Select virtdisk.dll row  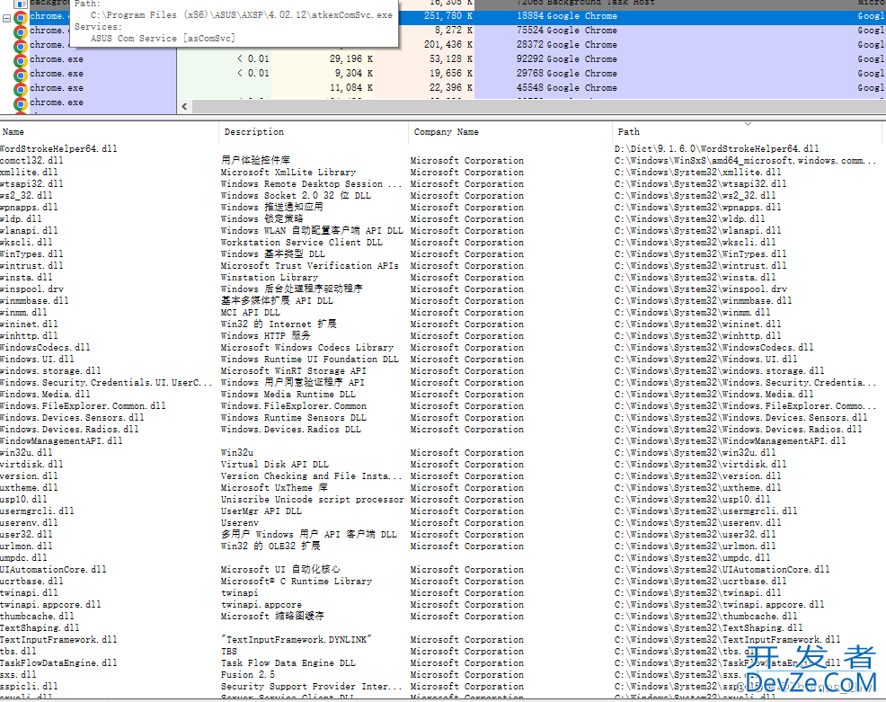(443, 464)
